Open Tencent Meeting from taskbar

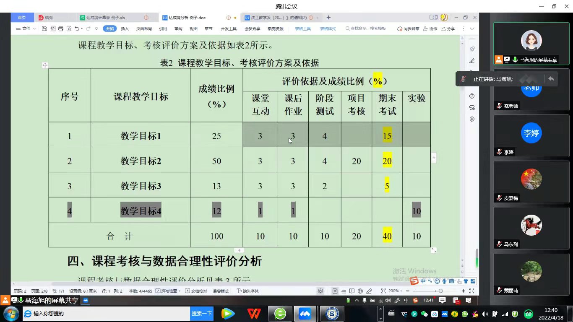(x=305, y=314)
